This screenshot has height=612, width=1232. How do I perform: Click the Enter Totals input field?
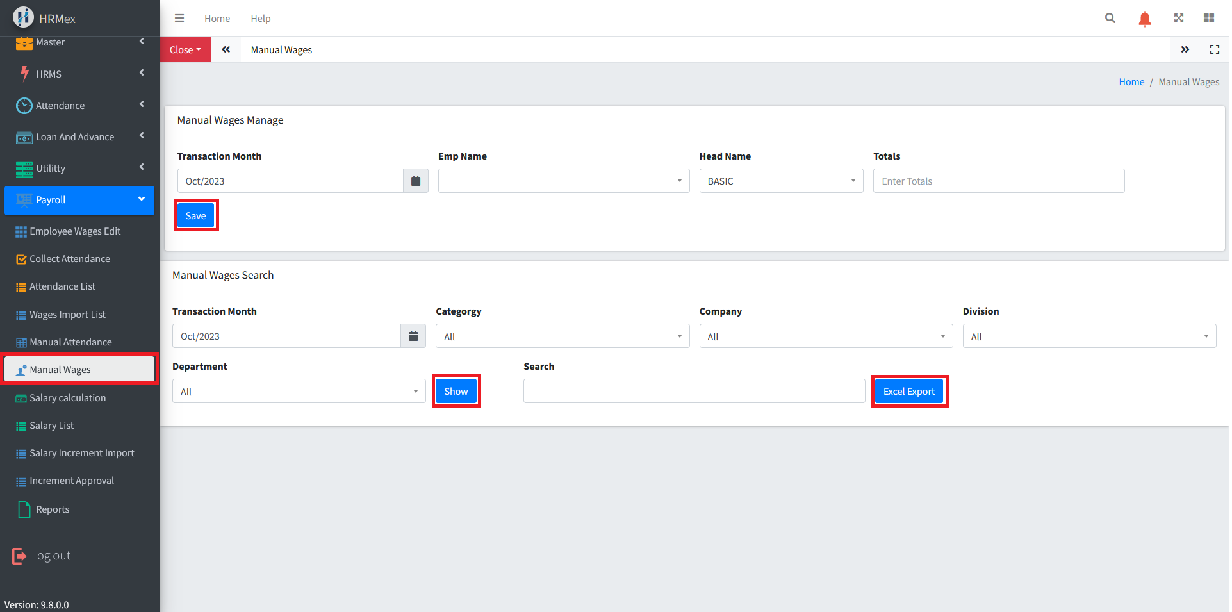coord(998,181)
